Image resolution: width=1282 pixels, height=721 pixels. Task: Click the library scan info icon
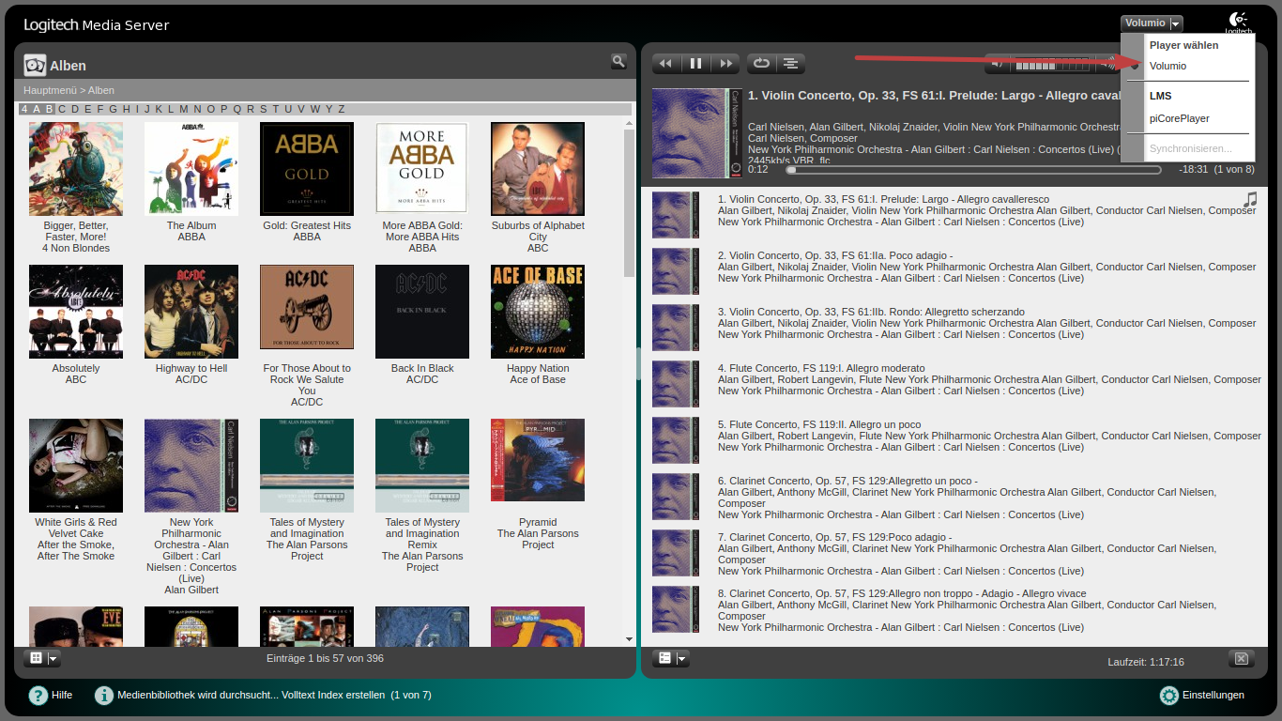[104, 696]
